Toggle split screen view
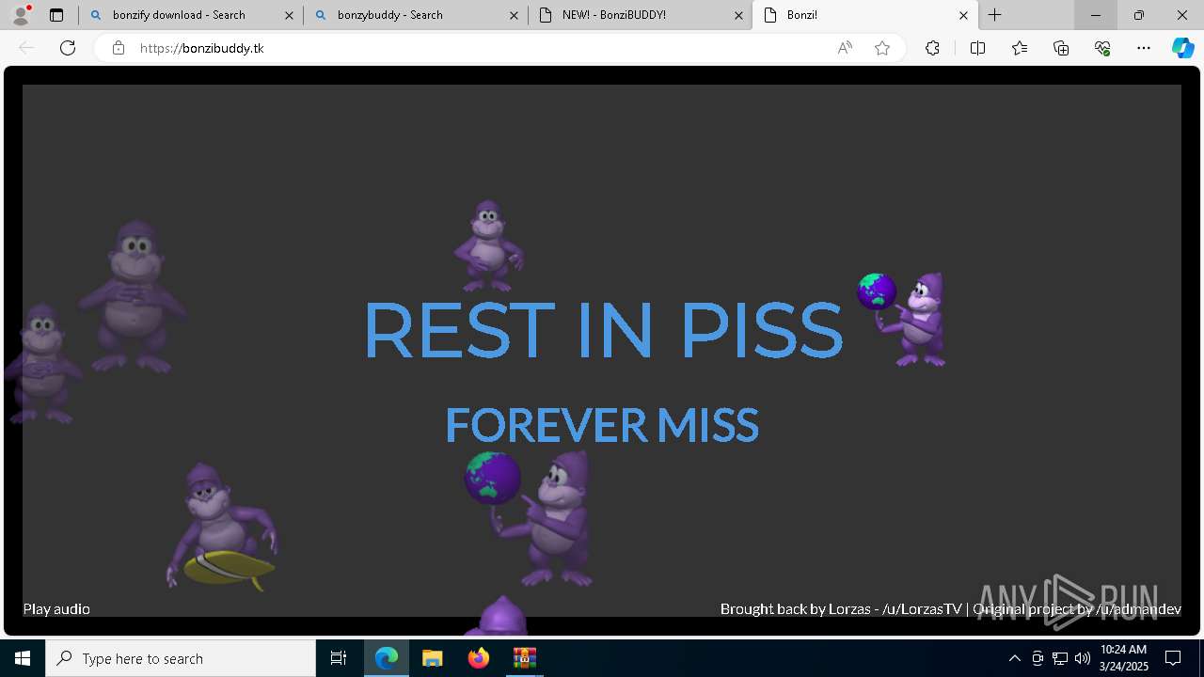 point(977,48)
